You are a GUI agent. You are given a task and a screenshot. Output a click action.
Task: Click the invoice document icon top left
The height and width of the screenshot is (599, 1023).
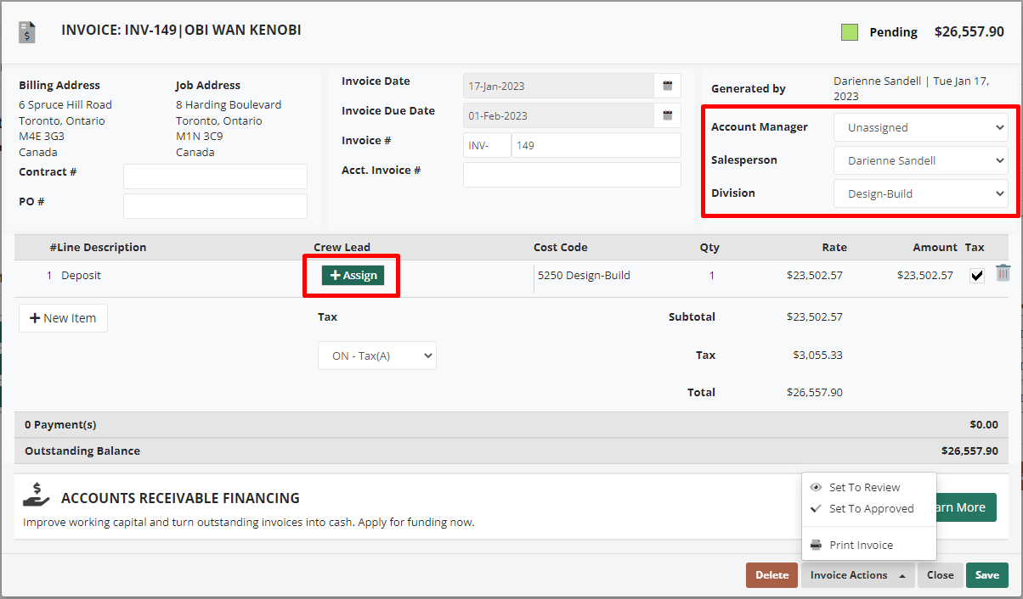pos(25,31)
